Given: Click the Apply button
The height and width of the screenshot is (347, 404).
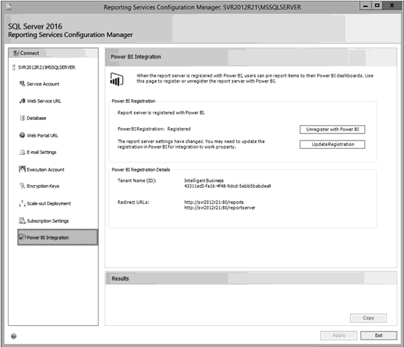Looking at the screenshot, I should coord(339,335).
